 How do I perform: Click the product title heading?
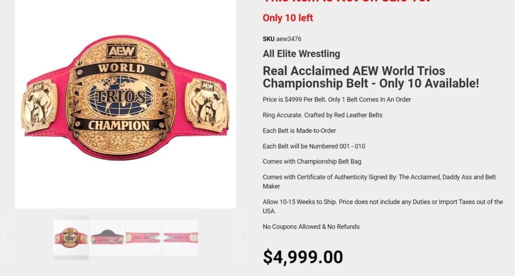point(371,77)
